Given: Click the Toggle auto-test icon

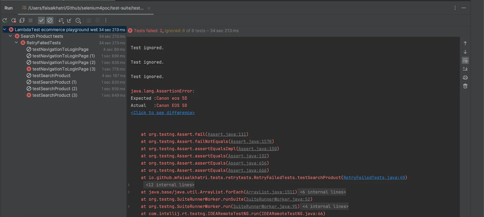Looking at the screenshot, I should (x=22, y=21).
